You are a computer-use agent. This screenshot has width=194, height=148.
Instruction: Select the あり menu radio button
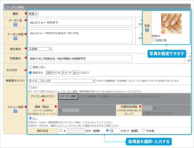click(x=30, y=87)
